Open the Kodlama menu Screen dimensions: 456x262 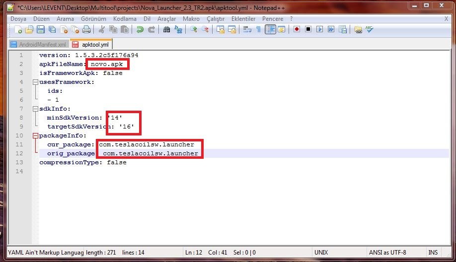[125, 19]
